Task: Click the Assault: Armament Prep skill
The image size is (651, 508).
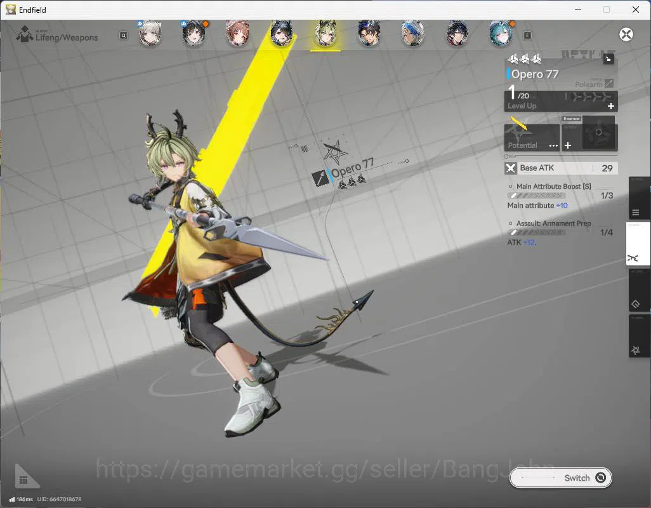Action: pos(553,224)
